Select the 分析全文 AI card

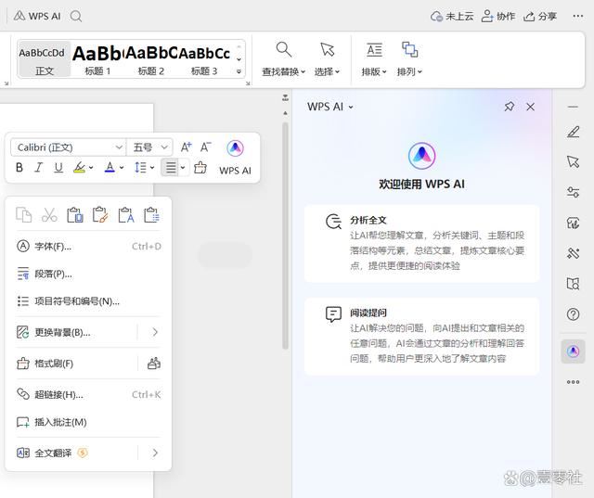click(x=421, y=243)
